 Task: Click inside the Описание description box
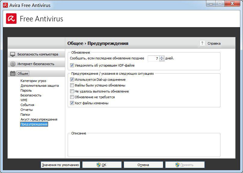pos(144,146)
